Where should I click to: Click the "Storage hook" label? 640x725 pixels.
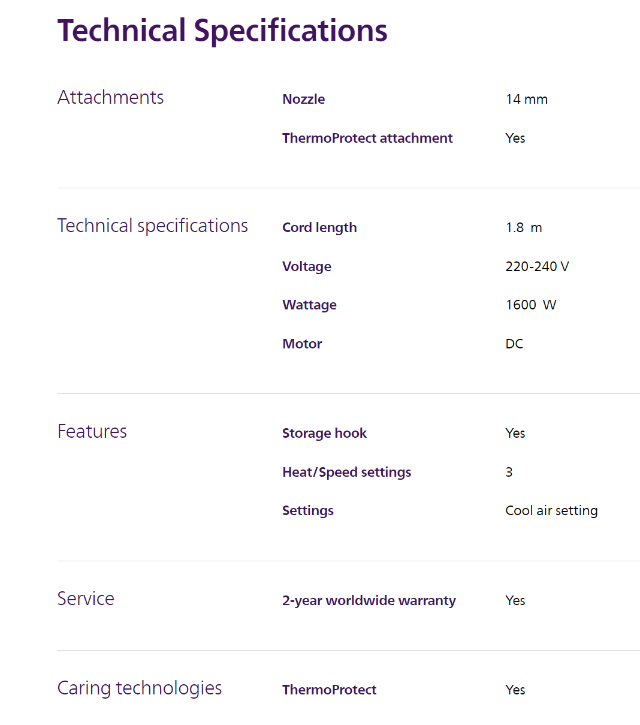[x=324, y=433]
